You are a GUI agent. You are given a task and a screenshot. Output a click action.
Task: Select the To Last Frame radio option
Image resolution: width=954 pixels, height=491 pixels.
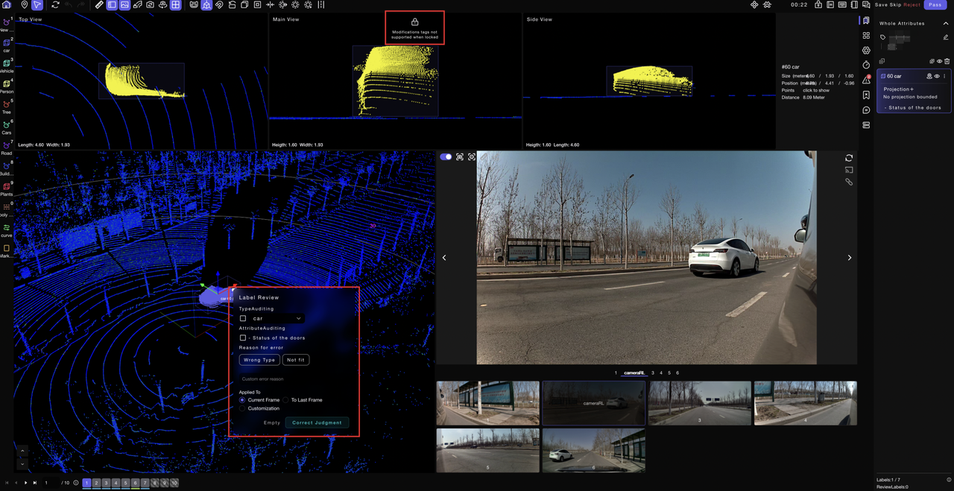(285, 400)
